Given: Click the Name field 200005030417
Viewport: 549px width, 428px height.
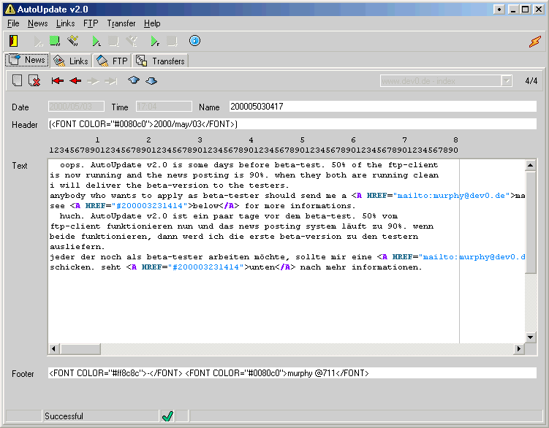Looking at the screenshot, I should click(382, 107).
